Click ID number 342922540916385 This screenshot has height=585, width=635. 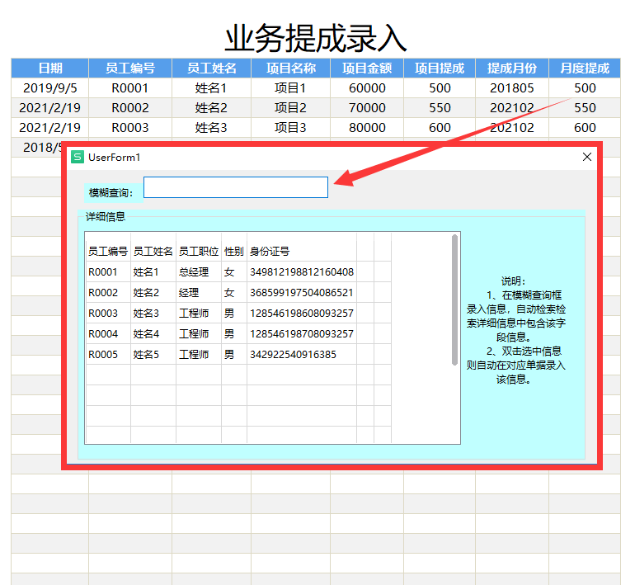point(293,355)
